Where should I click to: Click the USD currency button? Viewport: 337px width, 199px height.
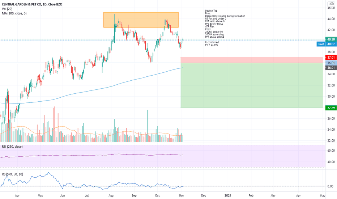331,4
